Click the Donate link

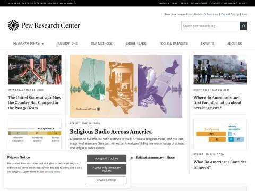point(215,3)
